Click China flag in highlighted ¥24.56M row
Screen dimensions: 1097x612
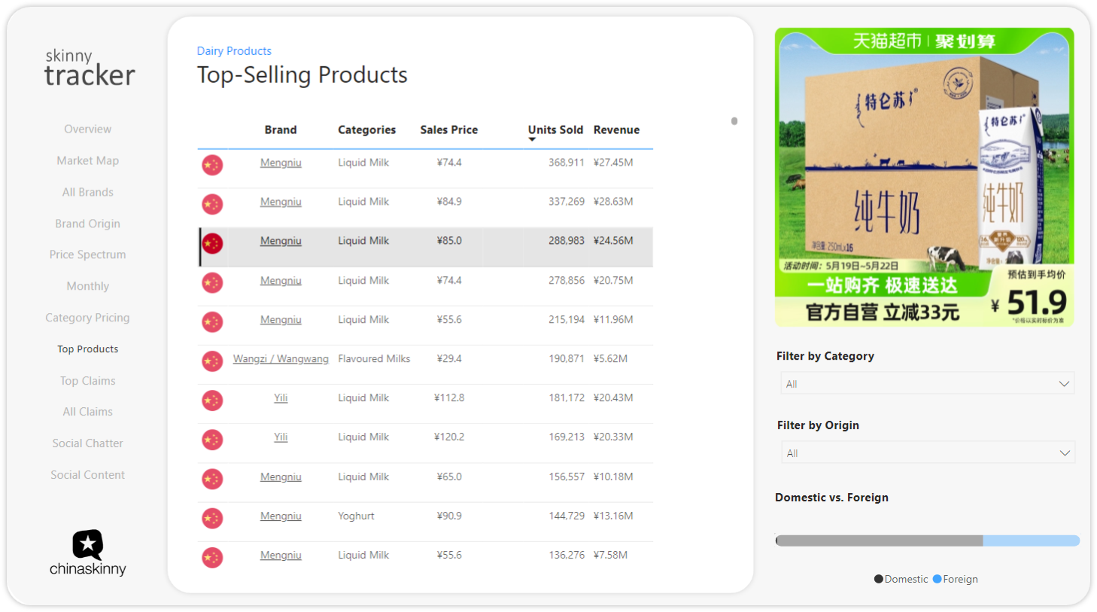click(212, 243)
